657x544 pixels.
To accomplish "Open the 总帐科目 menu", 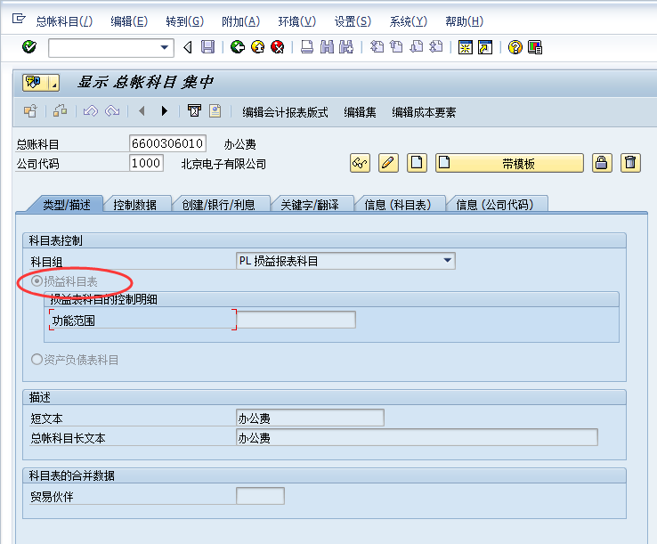I will click(x=64, y=21).
